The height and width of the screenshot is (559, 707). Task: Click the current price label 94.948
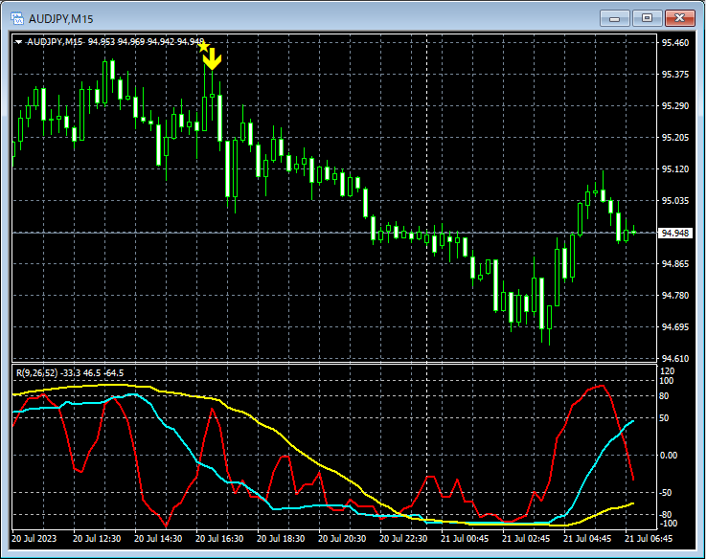(675, 234)
